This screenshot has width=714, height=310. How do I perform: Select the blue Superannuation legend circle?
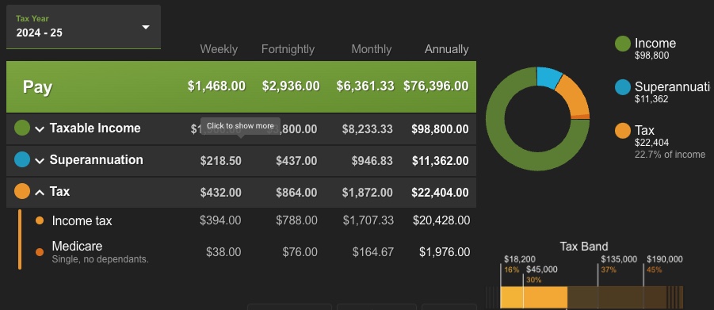[x=623, y=87]
